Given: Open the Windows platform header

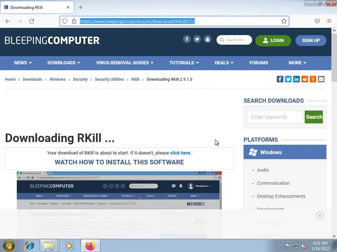Looking at the screenshot, I should click(x=285, y=152).
